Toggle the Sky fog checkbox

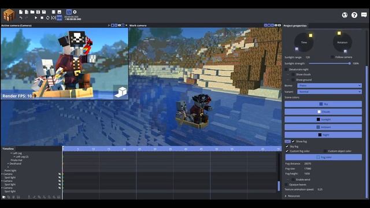point(287,146)
